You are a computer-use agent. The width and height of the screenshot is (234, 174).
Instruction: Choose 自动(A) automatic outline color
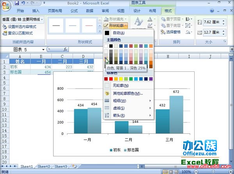pyautogui.click(x=129, y=33)
